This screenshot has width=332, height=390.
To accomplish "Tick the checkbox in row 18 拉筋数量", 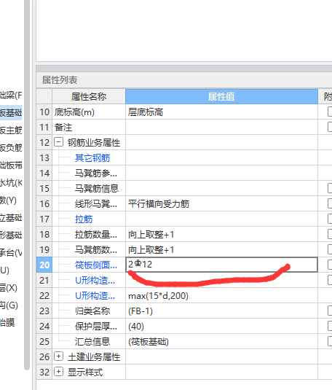I will pyautogui.click(x=330, y=234).
